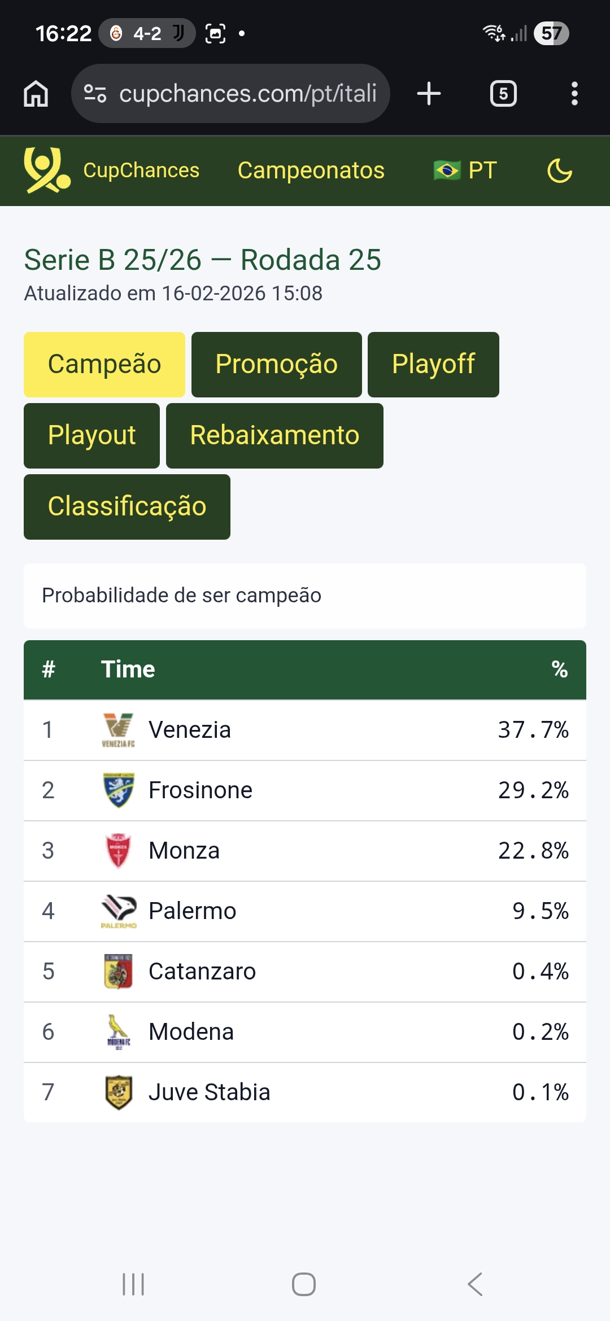
Task: Show the Playout probabilities
Action: [91, 435]
